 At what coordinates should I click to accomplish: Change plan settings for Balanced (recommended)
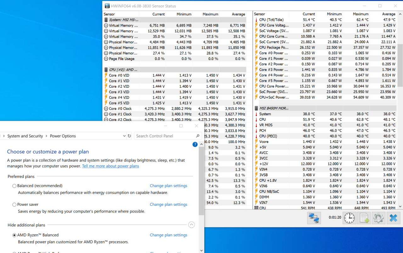coord(168,186)
